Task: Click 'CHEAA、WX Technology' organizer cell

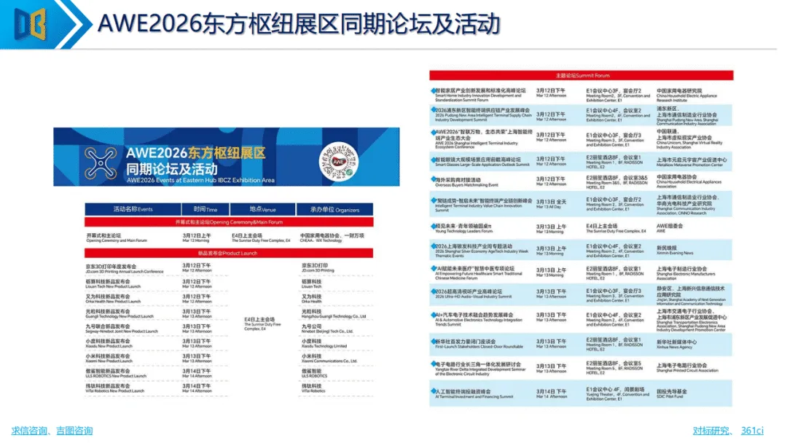Action: (332, 238)
